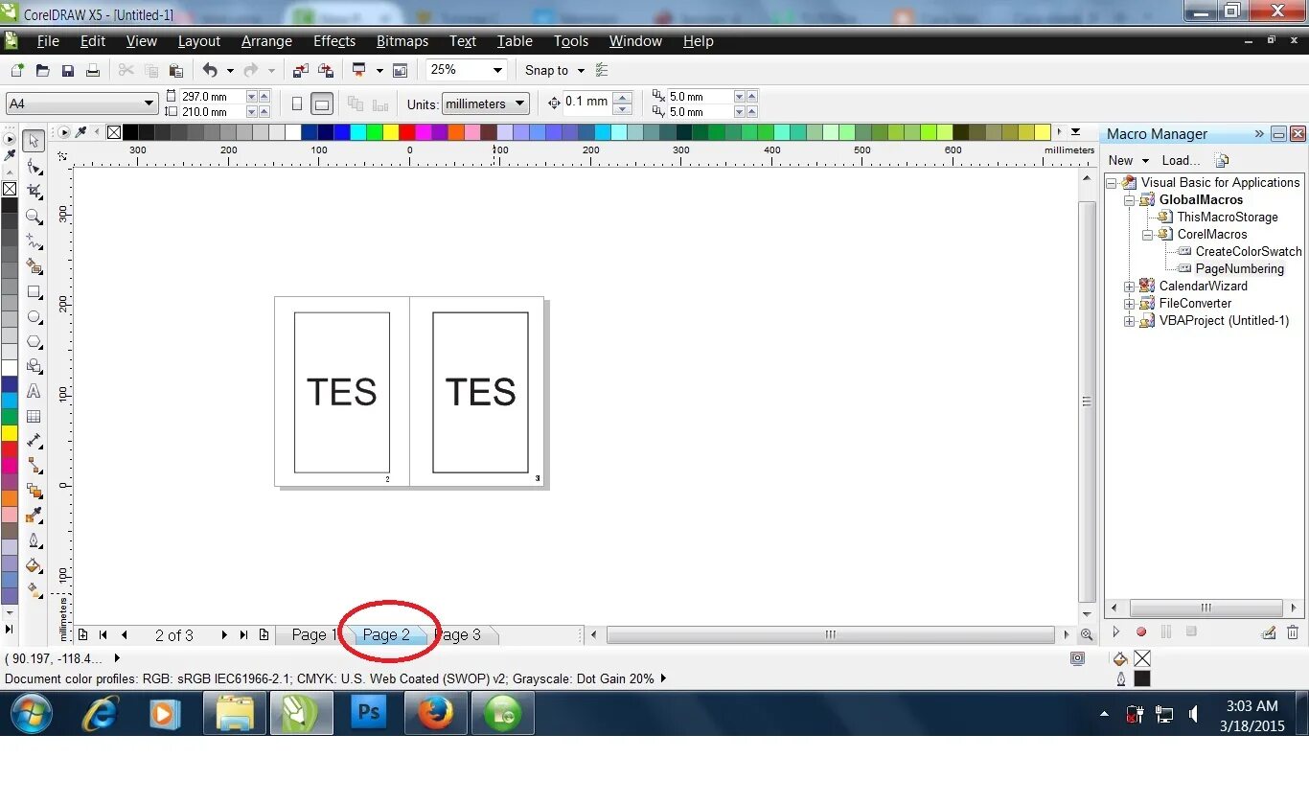This screenshot has height=804, width=1309.
Task: Select the Shape tool in toolbox
Action: click(34, 166)
